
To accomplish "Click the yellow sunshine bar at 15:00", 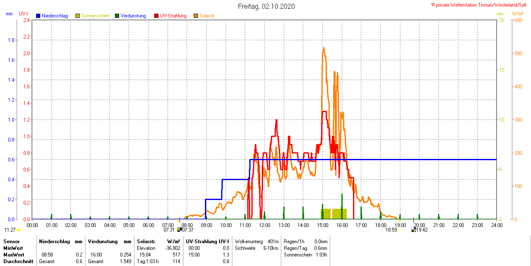I will 326,214.
